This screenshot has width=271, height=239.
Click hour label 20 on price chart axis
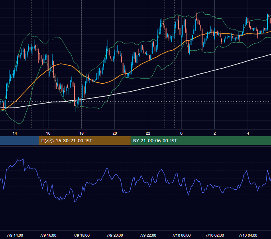click(115, 133)
